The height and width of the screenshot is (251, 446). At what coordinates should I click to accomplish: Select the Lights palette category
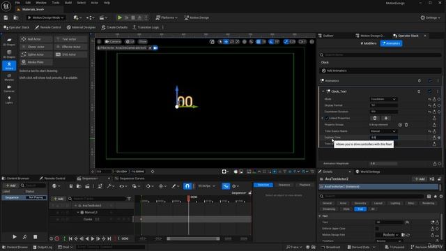(x=9, y=100)
